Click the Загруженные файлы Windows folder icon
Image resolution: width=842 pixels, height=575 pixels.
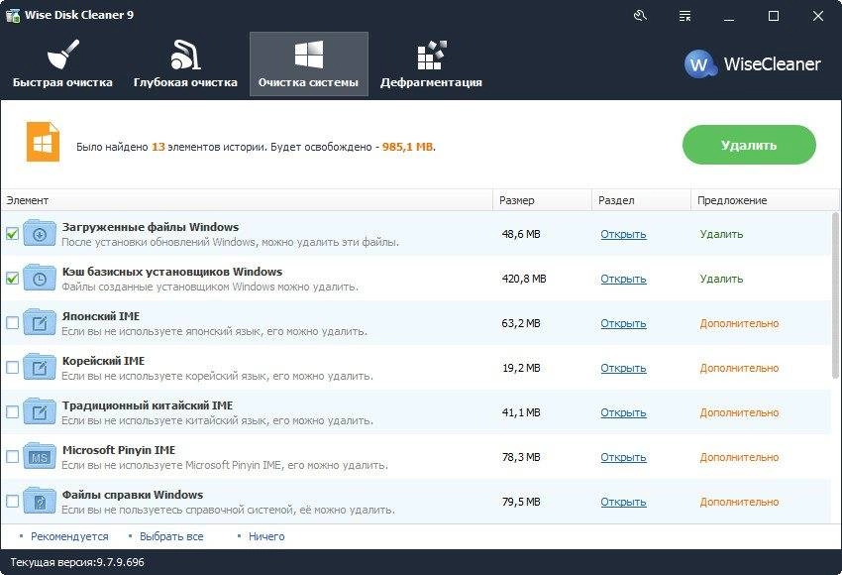[40, 233]
